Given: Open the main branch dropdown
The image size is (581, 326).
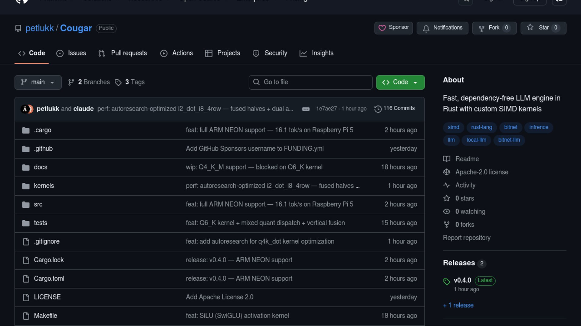Looking at the screenshot, I should pos(38,82).
